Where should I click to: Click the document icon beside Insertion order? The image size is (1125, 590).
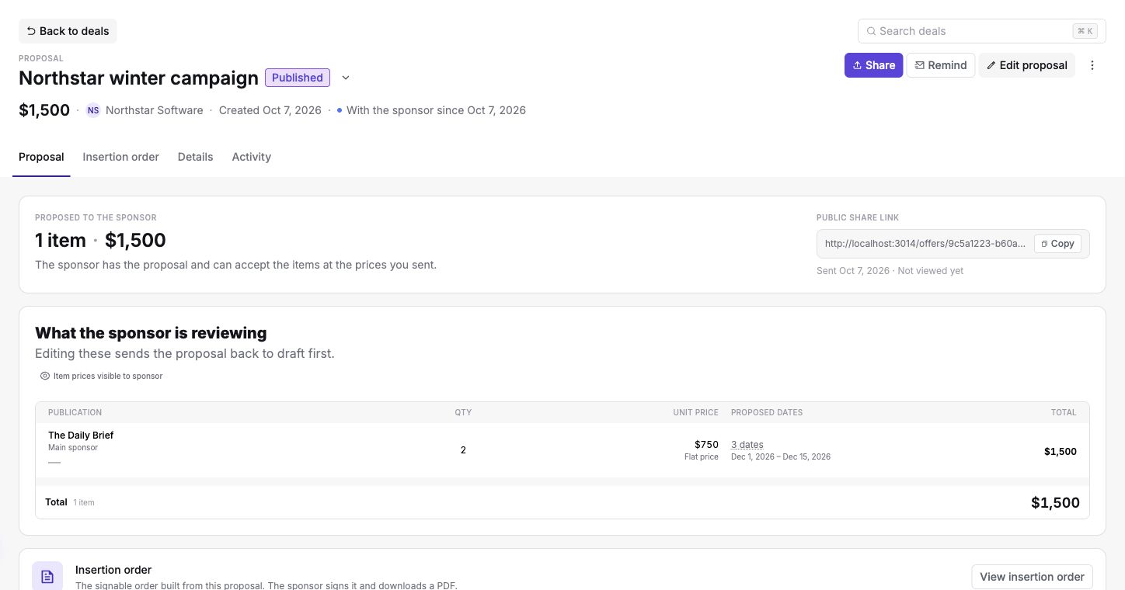[47, 577]
